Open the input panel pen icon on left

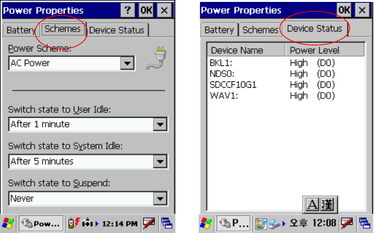tap(149, 223)
